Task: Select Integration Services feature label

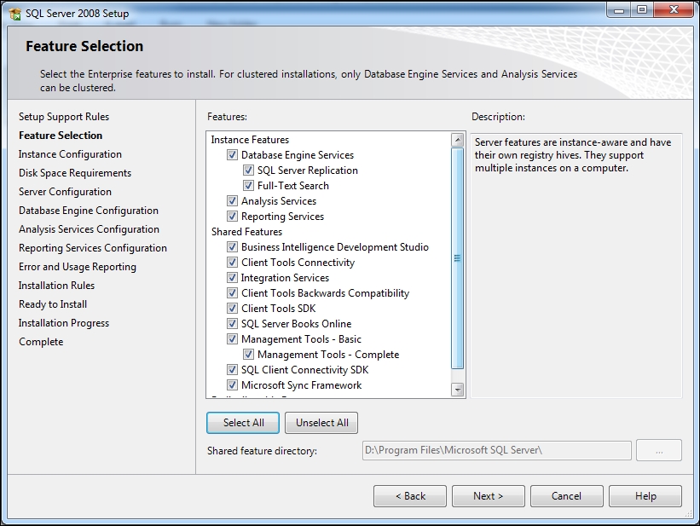Action: [285, 278]
